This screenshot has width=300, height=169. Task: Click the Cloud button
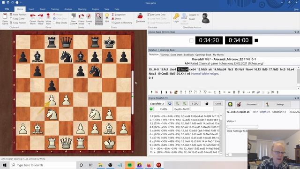click(218, 104)
